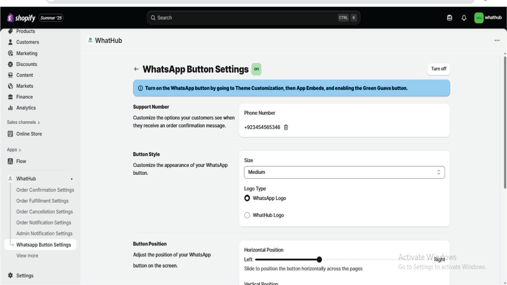Viewport: 507px width, 285px height.
Task: Open Analytics from the sidebar
Action: (26, 108)
